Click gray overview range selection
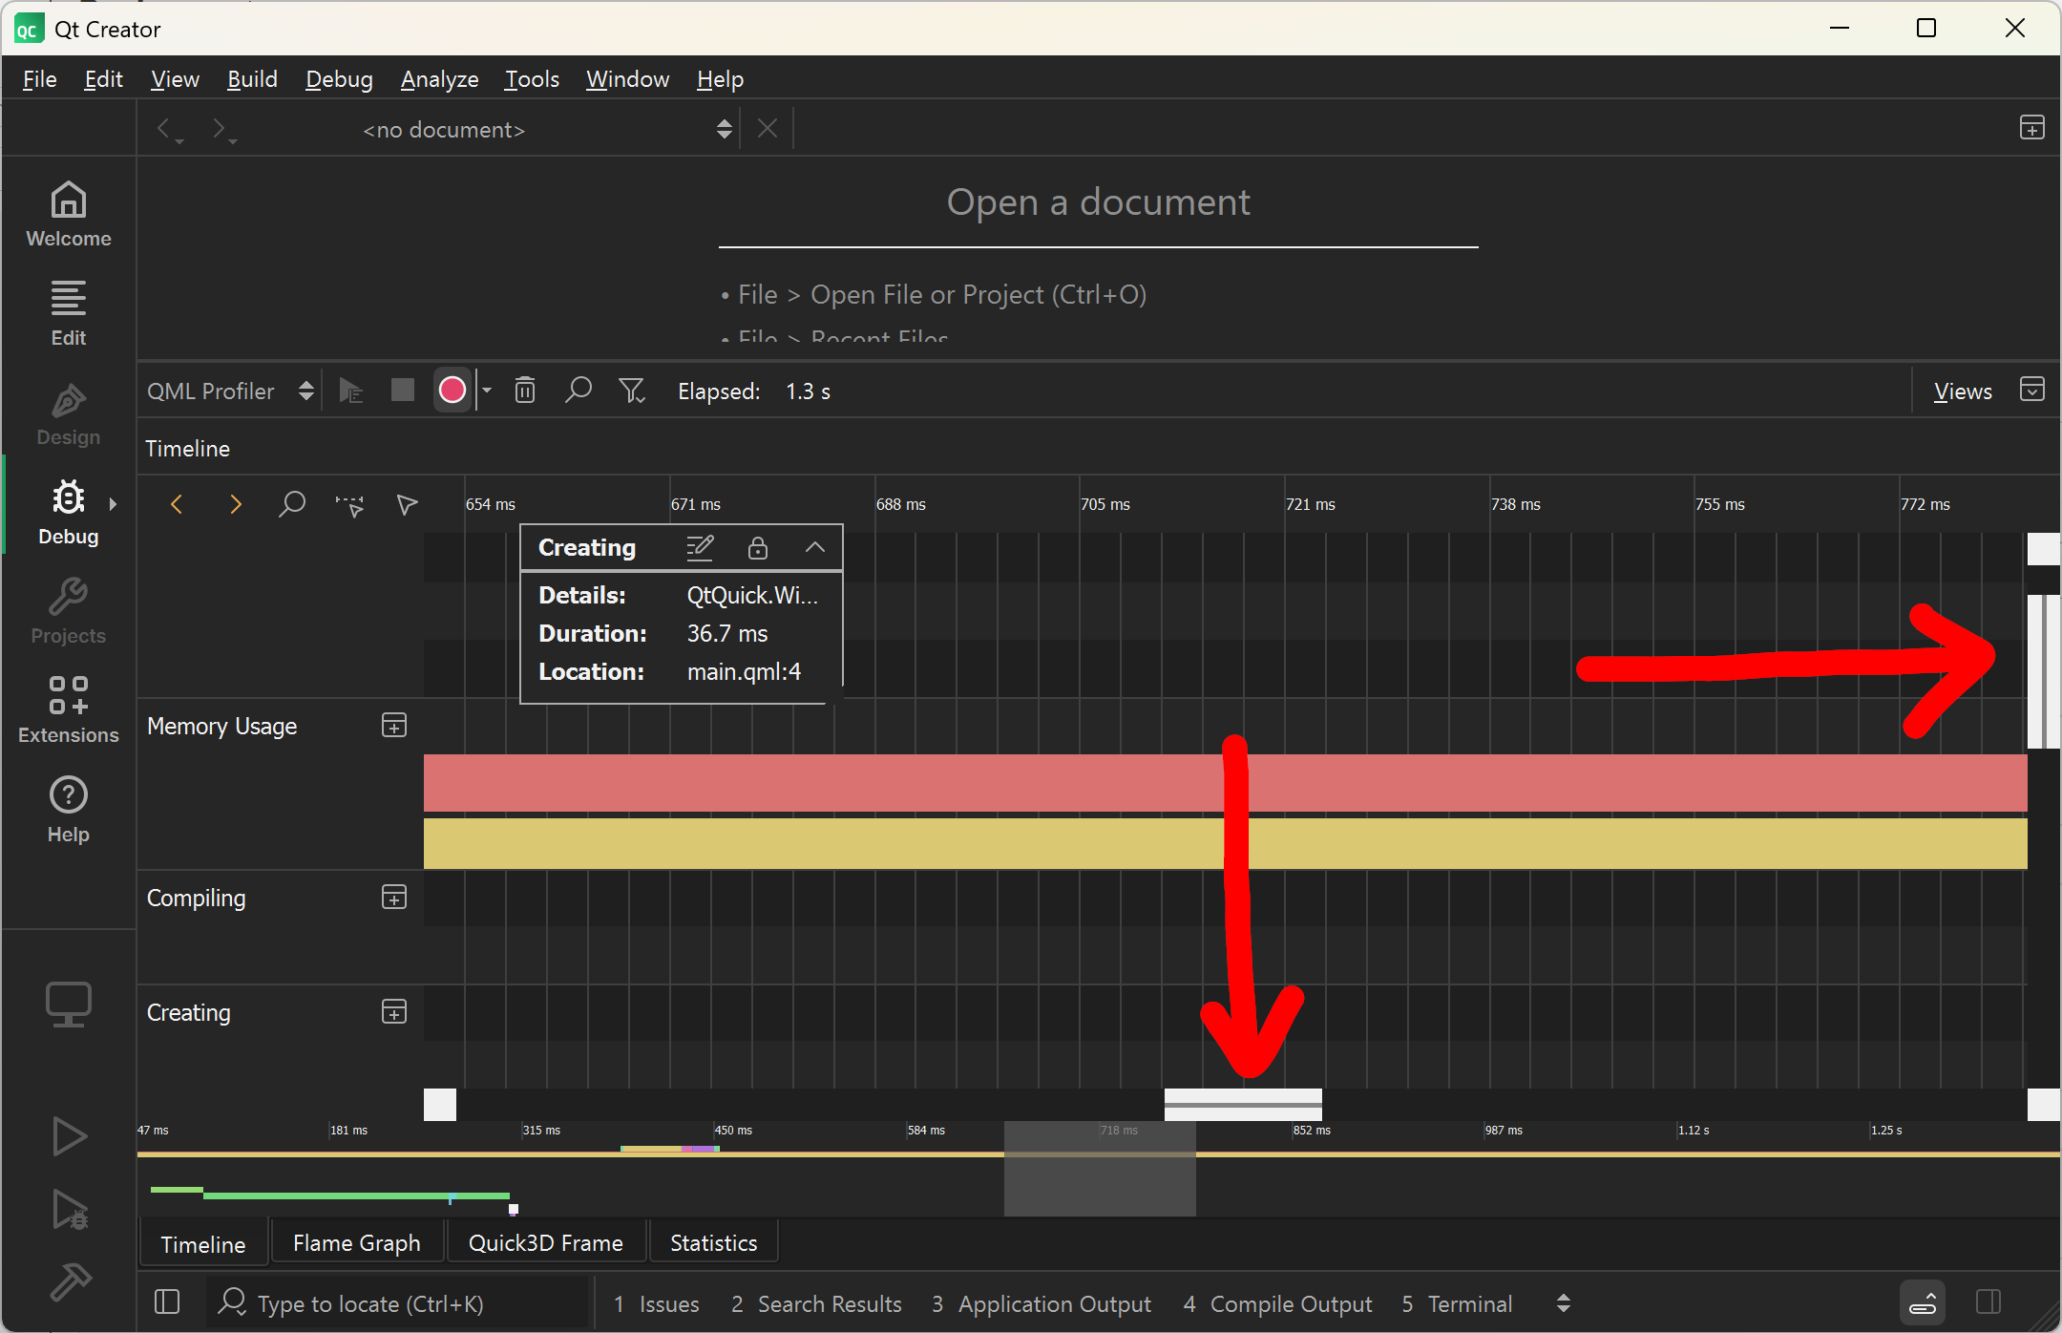 pyautogui.click(x=1100, y=1169)
